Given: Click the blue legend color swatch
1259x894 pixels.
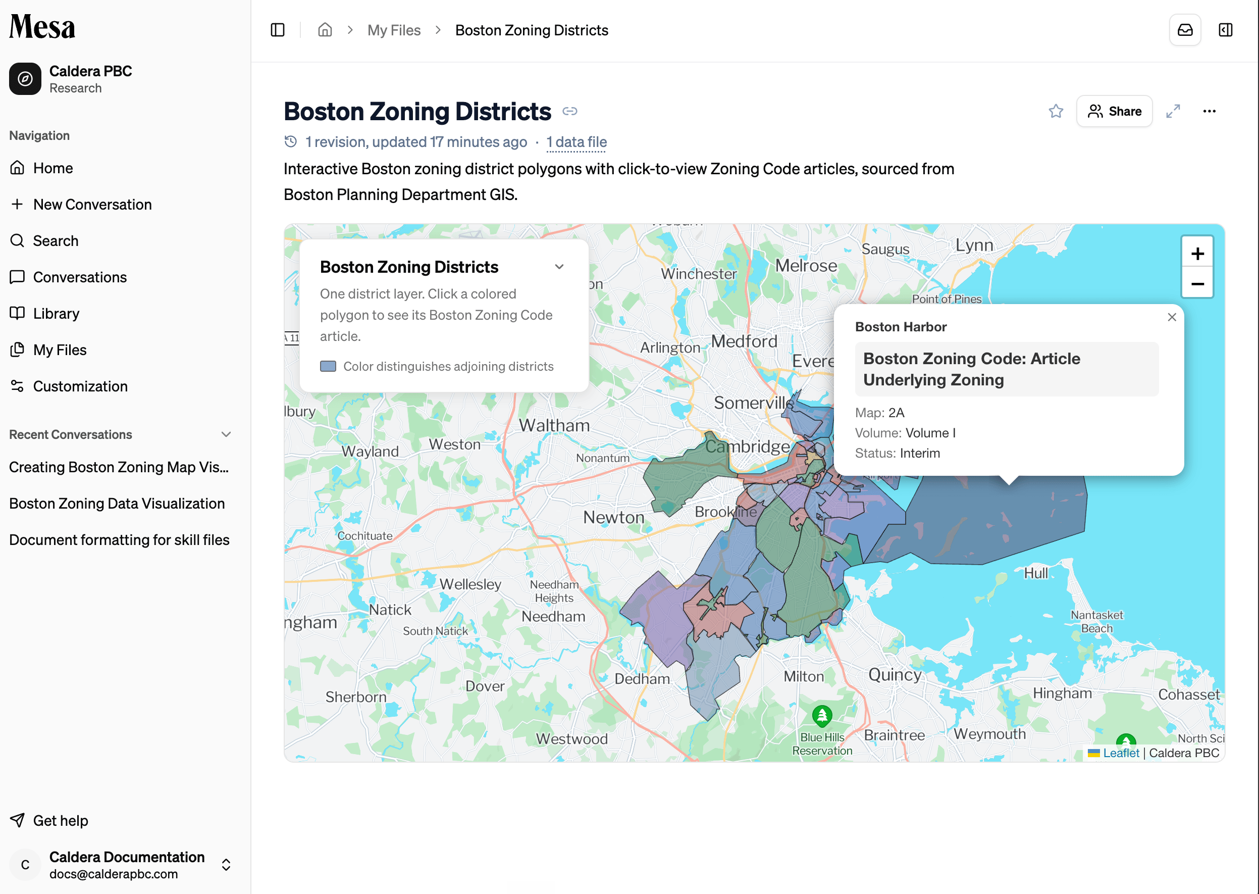Looking at the screenshot, I should [x=328, y=367].
